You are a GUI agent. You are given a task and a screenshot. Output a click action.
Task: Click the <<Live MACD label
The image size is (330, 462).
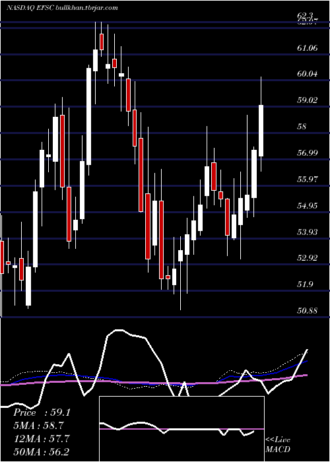pyautogui.click(x=278, y=444)
